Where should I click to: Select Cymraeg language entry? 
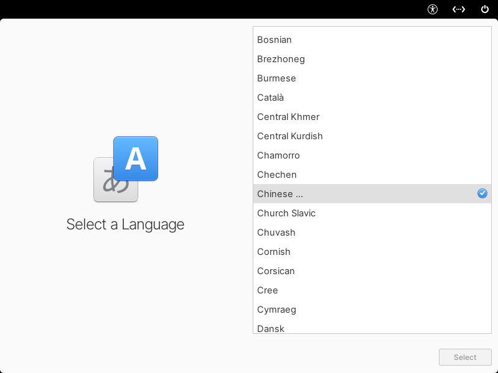click(x=372, y=310)
